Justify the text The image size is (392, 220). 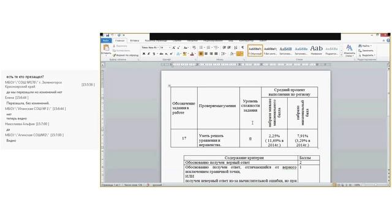(x=216, y=54)
